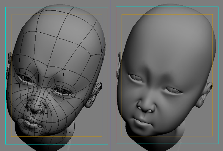
Task: Select the wireframe head's ear beside the divider
Action: coord(95,96)
